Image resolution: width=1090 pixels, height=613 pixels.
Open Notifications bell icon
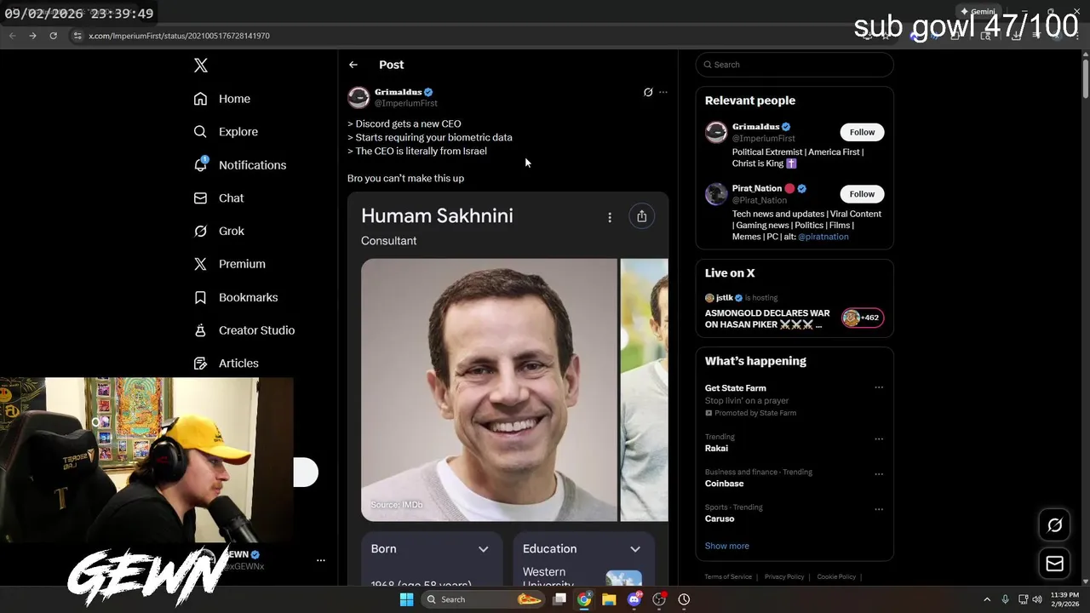[x=200, y=164]
